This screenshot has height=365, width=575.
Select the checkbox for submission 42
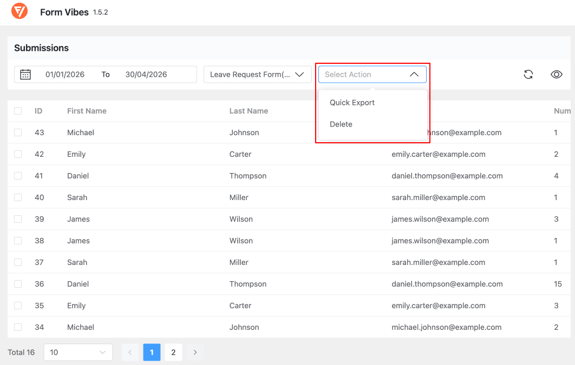[18, 154]
